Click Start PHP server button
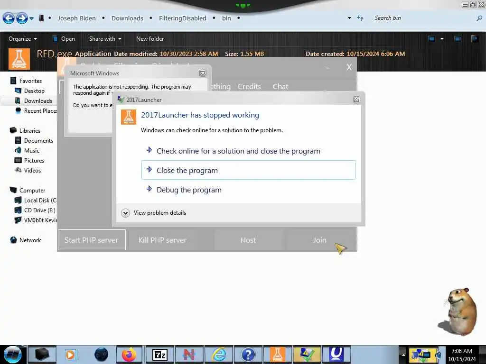The width and height of the screenshot is (486, 364). [x=92, y=240]
